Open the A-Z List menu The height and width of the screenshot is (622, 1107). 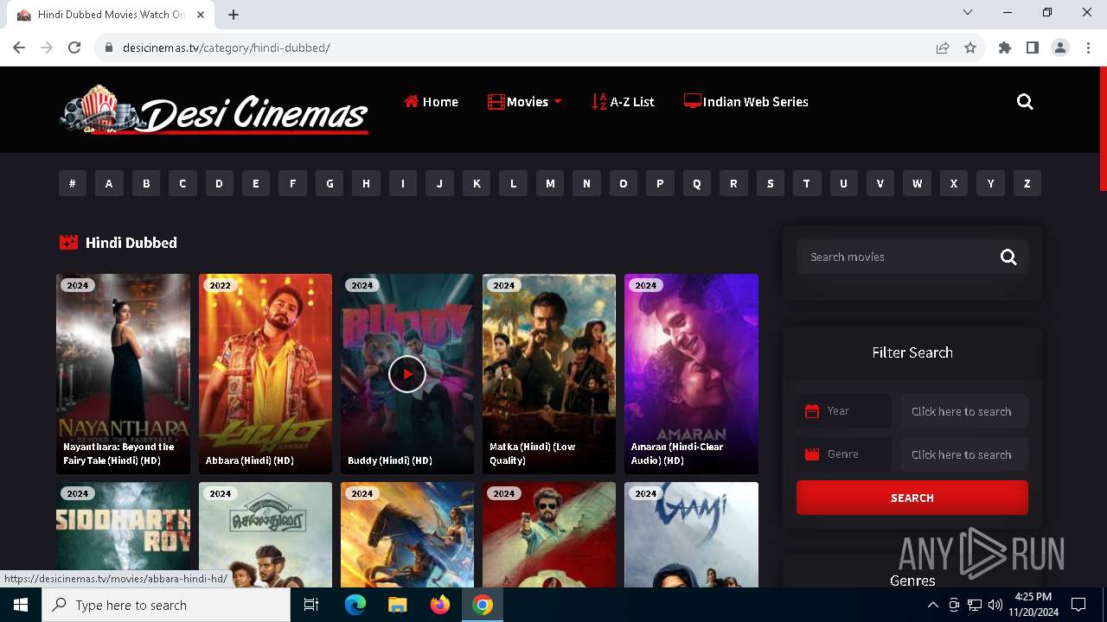pyautogui.click(x=623, y=102)
